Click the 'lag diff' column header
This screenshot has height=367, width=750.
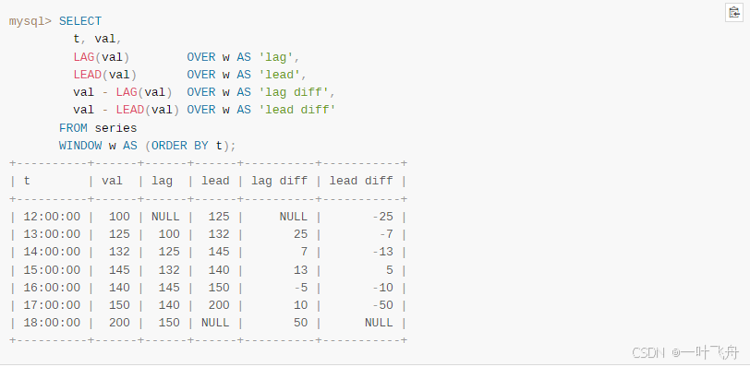279,181
